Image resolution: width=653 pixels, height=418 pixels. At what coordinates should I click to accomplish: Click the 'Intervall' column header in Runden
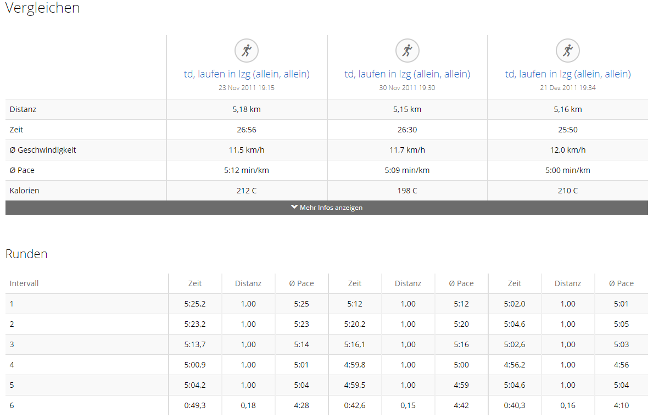click(x=24, y=283)
